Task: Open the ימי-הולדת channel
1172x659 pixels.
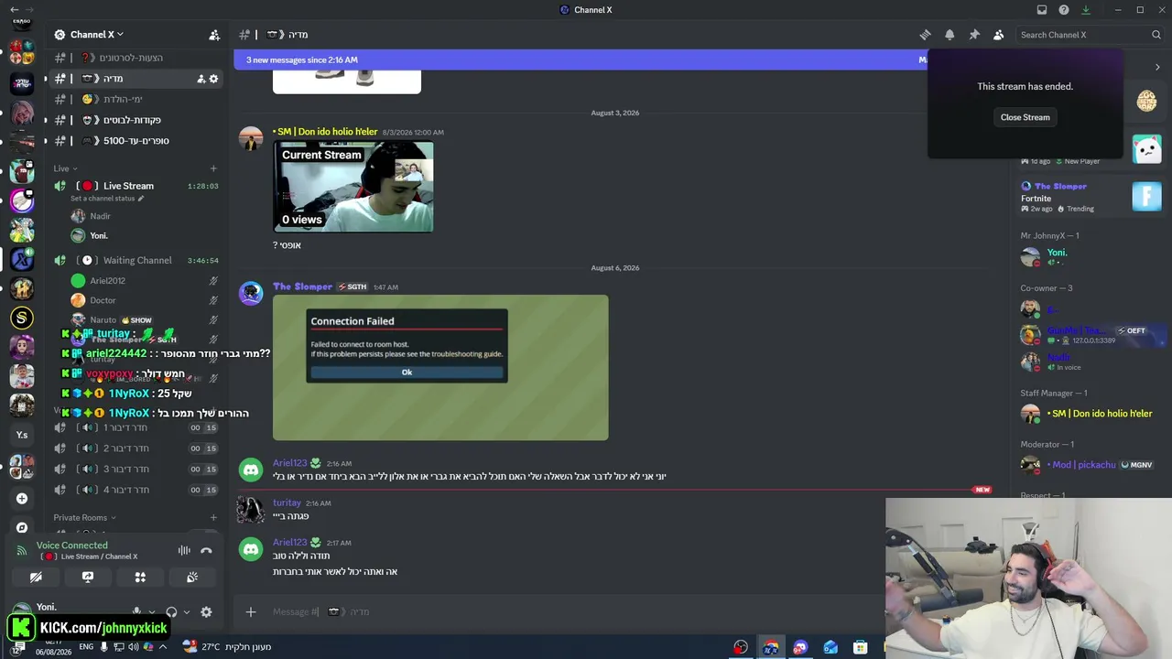Action: 137,99
